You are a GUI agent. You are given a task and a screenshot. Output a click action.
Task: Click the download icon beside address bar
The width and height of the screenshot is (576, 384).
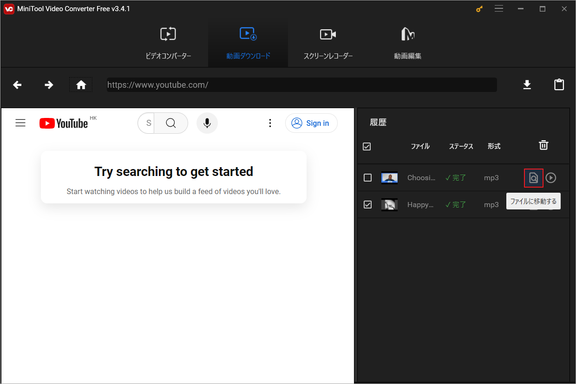(x=527, y=85)
